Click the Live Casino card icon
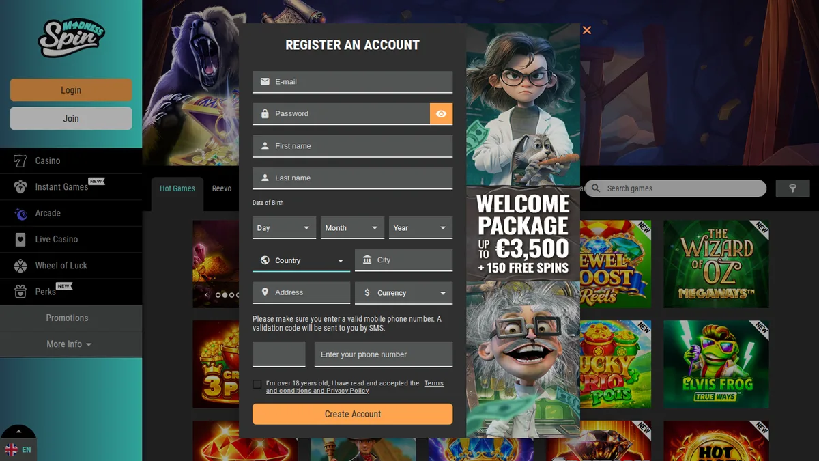Viewport: 819px width, 461px height. tap(20, 240)
